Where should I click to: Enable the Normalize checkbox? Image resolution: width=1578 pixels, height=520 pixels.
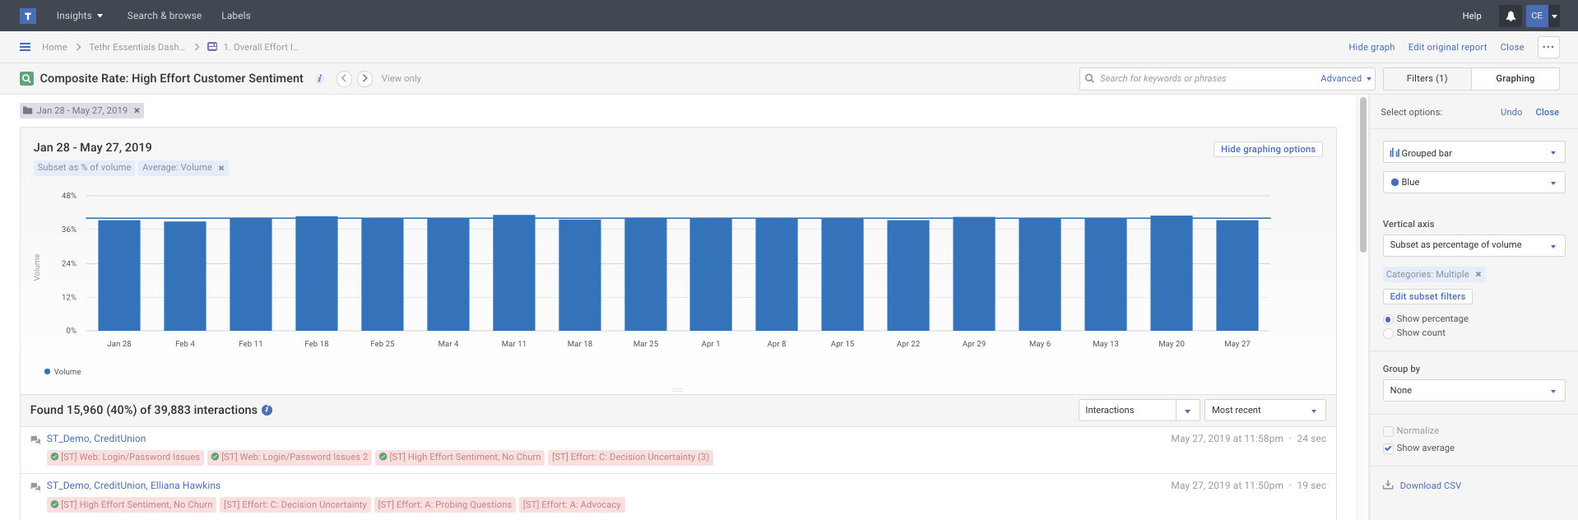pyautogui.click(x=1389, y=431)
